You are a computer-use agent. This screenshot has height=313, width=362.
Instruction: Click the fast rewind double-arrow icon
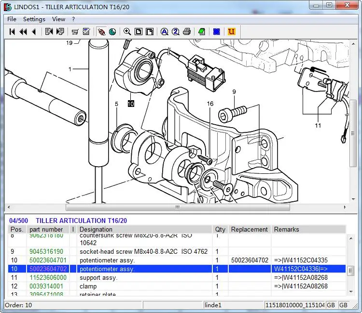pyautogui.click(x=23, y=32)
